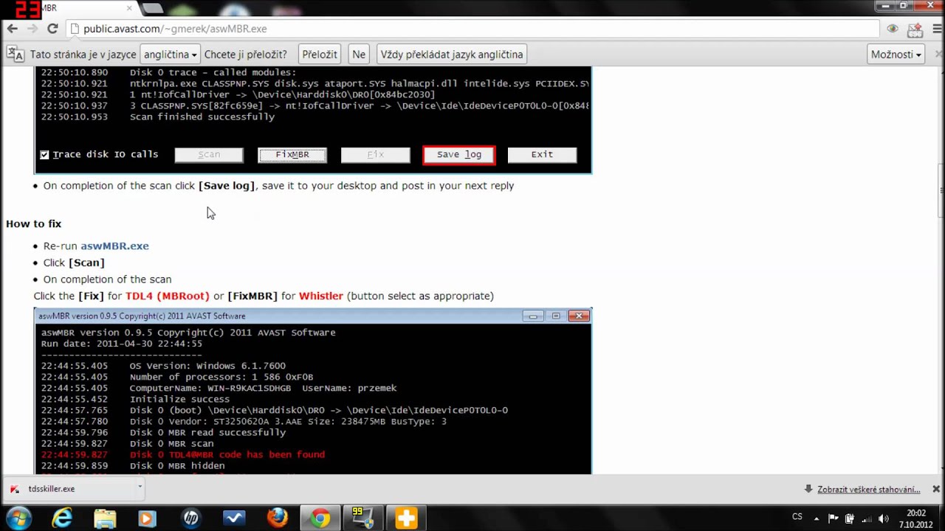Viewport: 945px width, 531px height.
Task: Launch Firefox from the taskbar
Action: 278,518
